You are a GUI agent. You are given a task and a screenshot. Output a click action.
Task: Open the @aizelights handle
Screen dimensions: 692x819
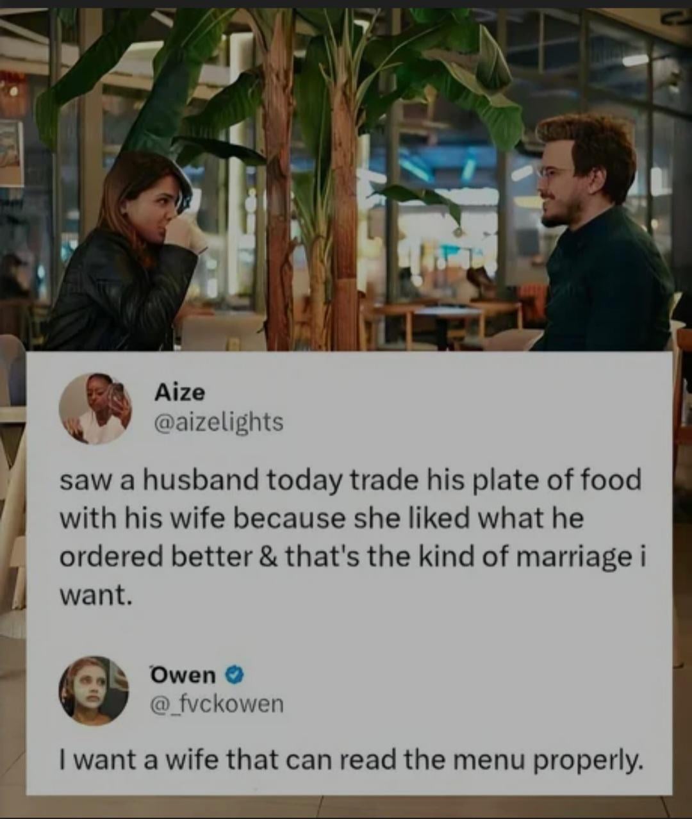[x=218, y=422]
